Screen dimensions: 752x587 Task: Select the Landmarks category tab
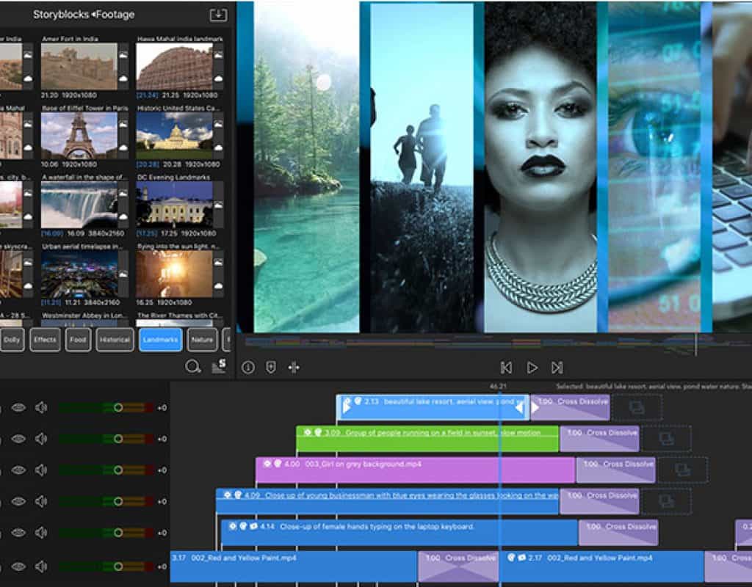point(161,340)
